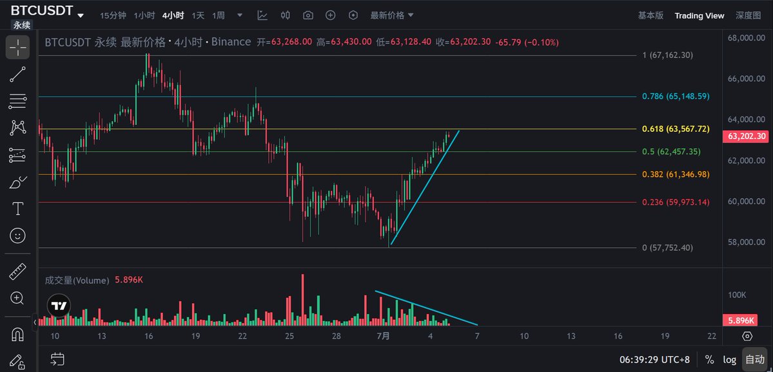Switch to the 深度图 depth chart view
This screenshot has height=372, width=773.
point(749,15)
